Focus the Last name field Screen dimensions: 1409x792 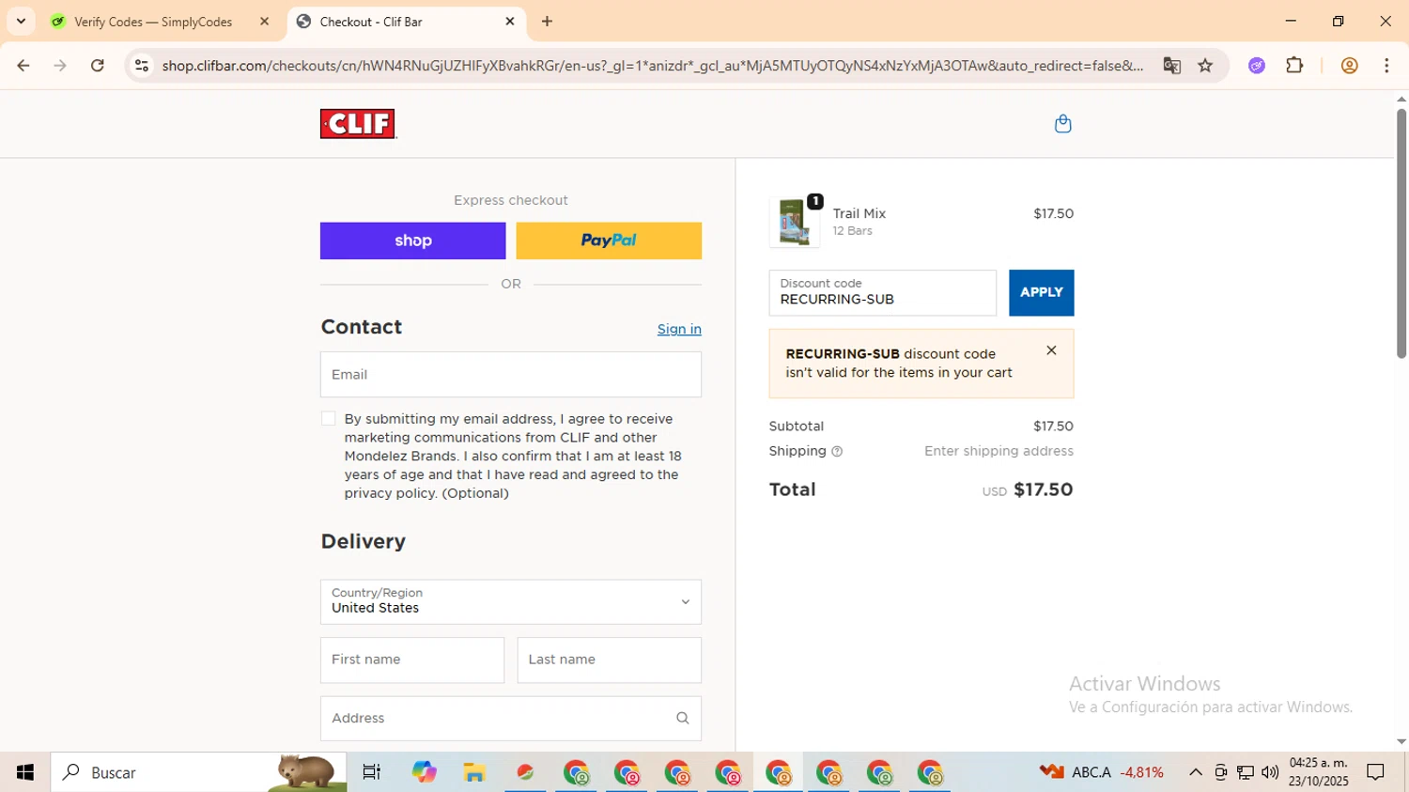(x=609, y=660)
